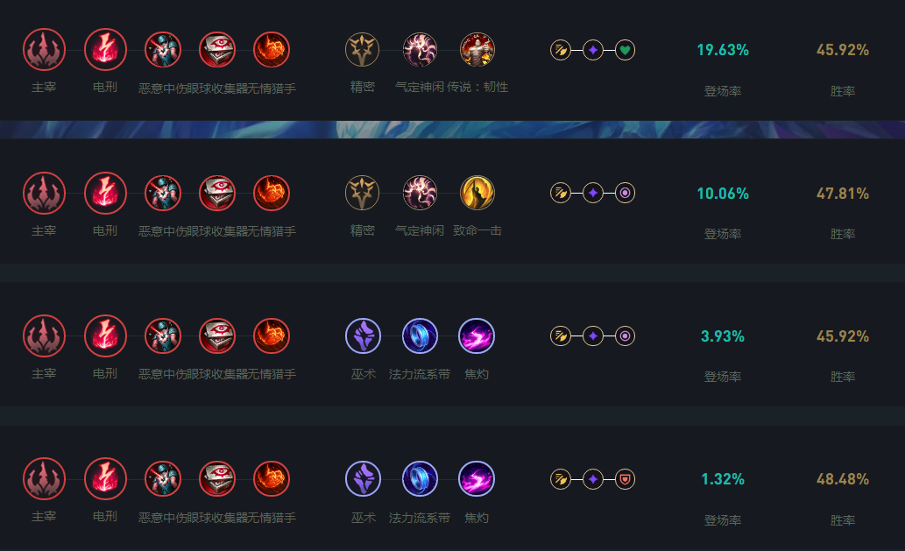Click 精密 Precision tree icon in 10.06% row
This screenshot has width=905, height=551.
point(363,194)
